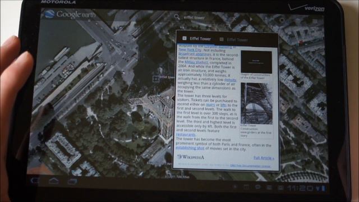This screenshot has width=359, height=202.
Task: Follow the stairs link
Action: click(210, 105)
